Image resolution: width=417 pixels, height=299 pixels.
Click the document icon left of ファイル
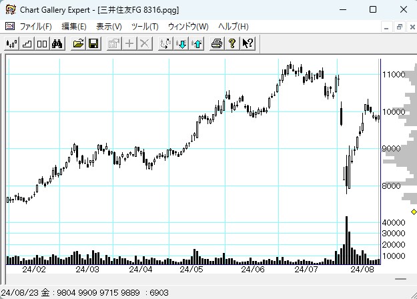pyautogui.click(x=9, y=27)
